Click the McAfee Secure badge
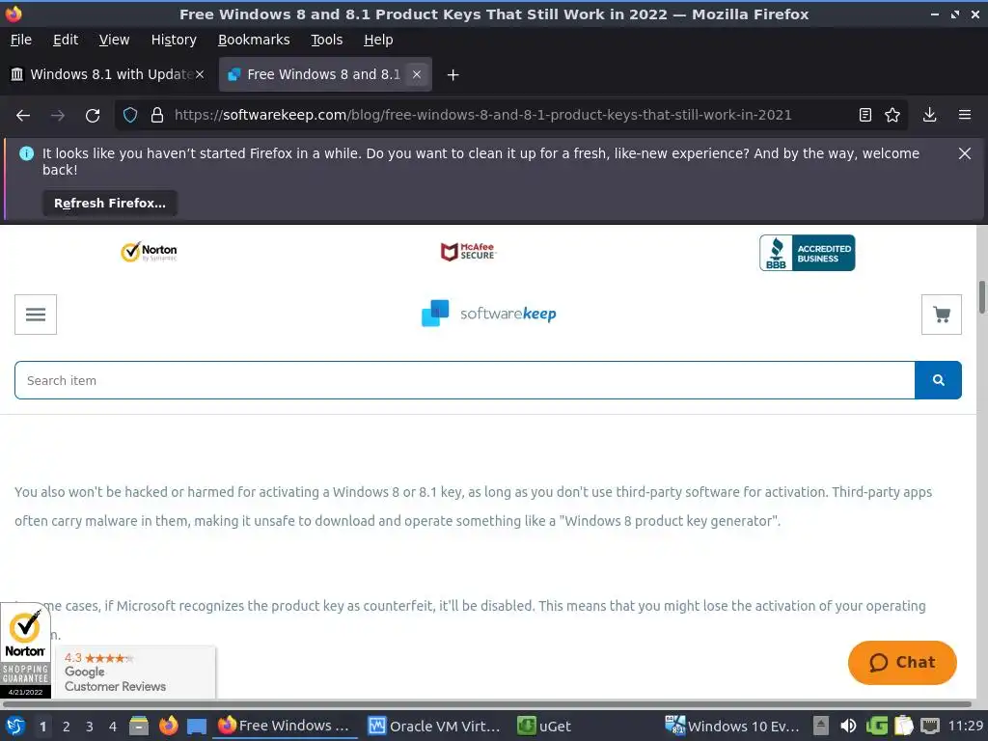988x741 pixels. point(468,252)
